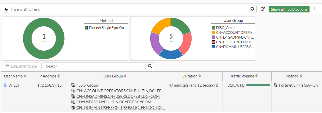
Task: Click CN=ACCOUNT OPERATORS group link in table
Action: coord(121,91)
